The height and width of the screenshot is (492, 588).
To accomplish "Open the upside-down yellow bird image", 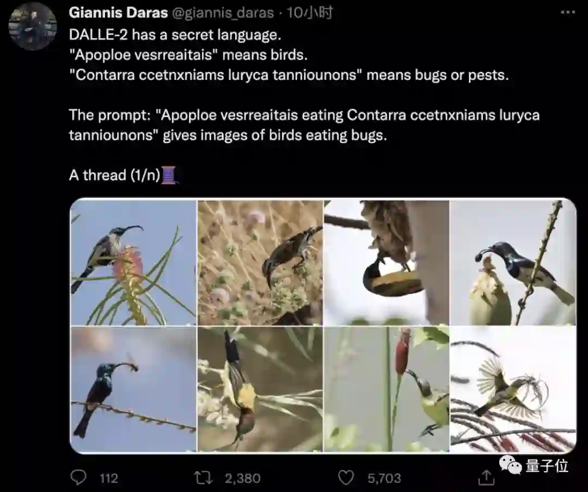I will coord(260,389).
